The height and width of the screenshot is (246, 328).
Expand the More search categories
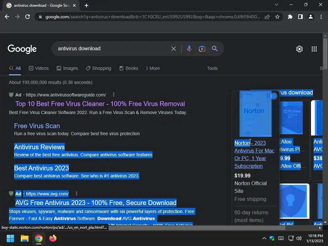point(153,69)
